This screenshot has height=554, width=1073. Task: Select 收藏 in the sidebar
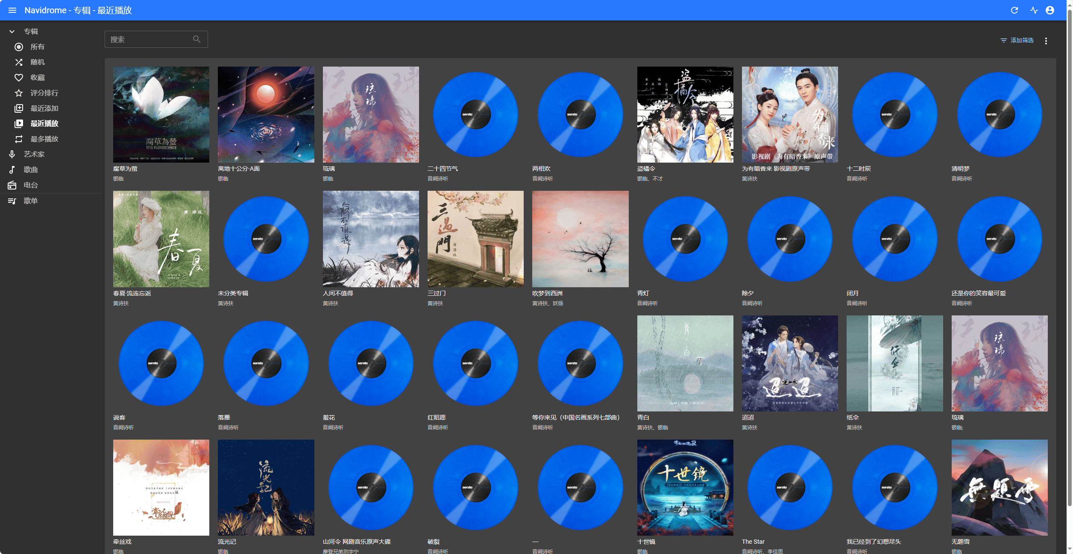click(38, 77)
